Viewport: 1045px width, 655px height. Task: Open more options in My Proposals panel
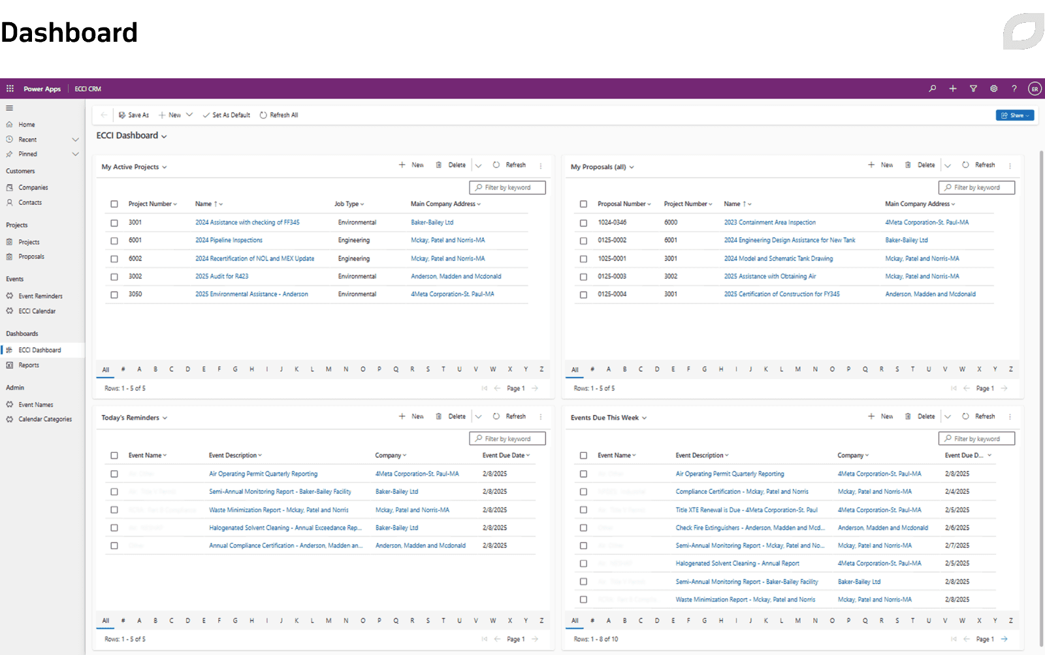(1010, 166)
